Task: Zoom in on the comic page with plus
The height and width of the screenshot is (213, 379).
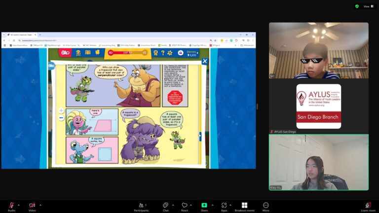Action: 61,110
